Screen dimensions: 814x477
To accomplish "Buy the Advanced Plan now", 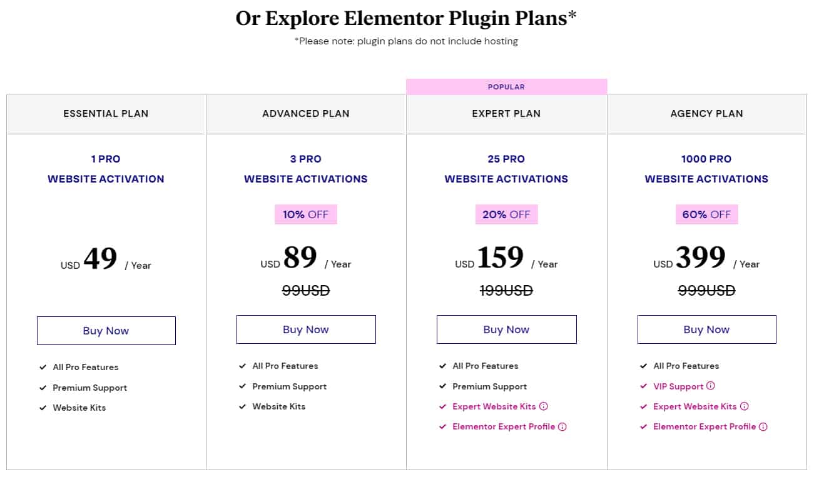I will coord(306,329).
